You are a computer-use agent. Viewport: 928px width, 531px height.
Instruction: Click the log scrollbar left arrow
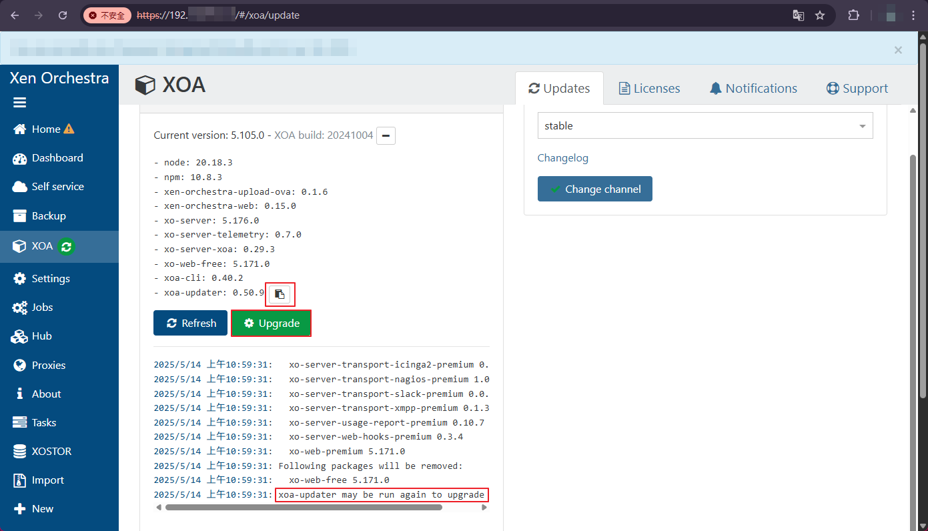159,508
